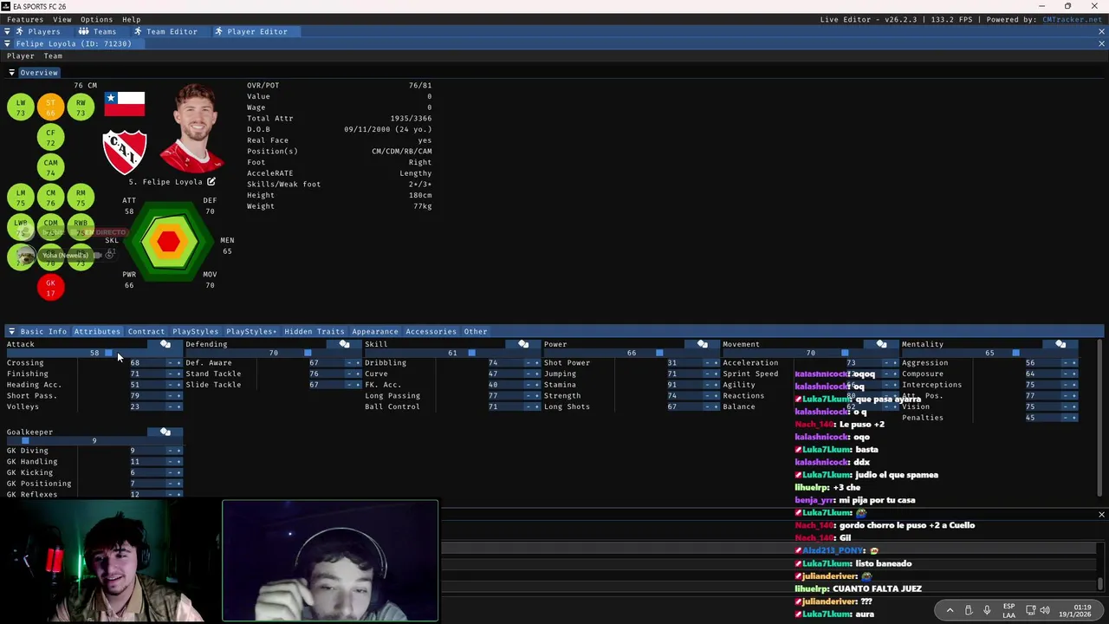Select the ST 66 position circle
The width and height of the screenshot is (1109, 624).
51,107
